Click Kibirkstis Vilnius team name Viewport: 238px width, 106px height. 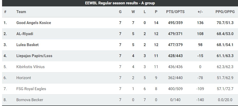pyautogui.click(x=30, y=67)
